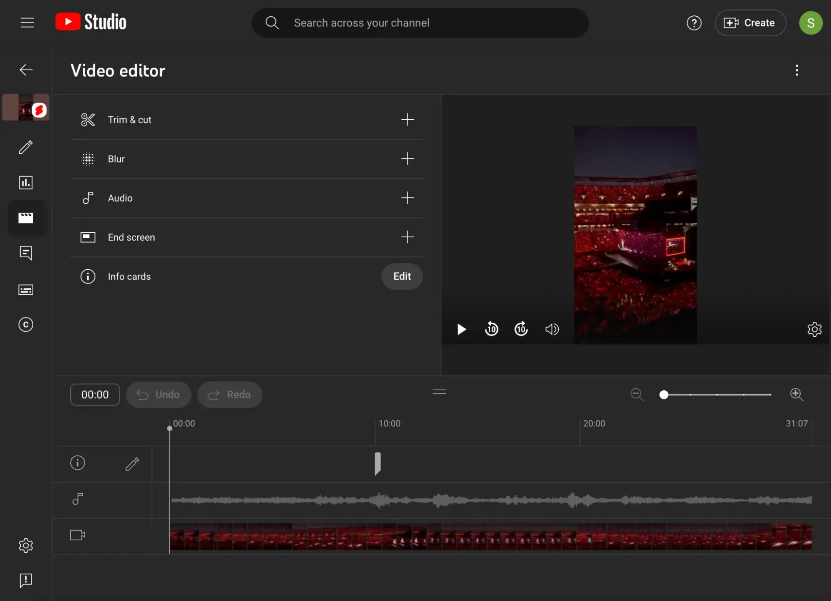Zoom in the timeline

pyautogui.click(x=796, y=394)
